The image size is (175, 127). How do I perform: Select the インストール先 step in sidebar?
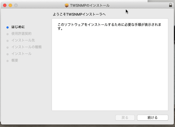click(23, 40)
